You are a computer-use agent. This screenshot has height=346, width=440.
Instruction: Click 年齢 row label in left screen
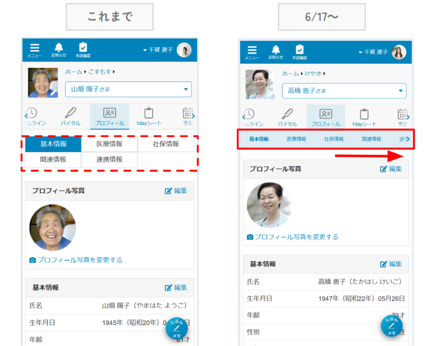point(36,340)
